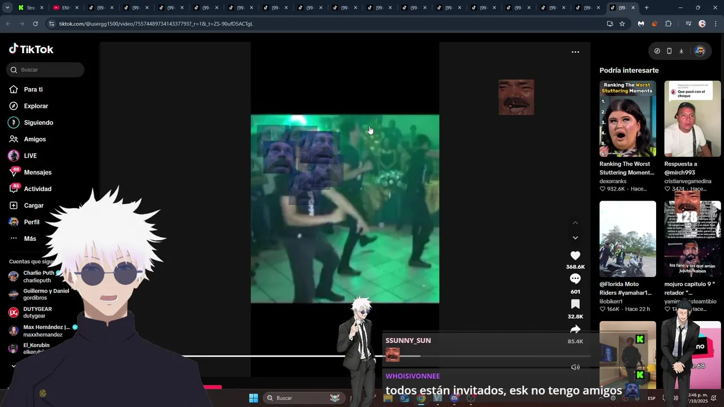724x407 pixels.
Task: Bookmark page with star icon
Action: [x=622, y=24]
